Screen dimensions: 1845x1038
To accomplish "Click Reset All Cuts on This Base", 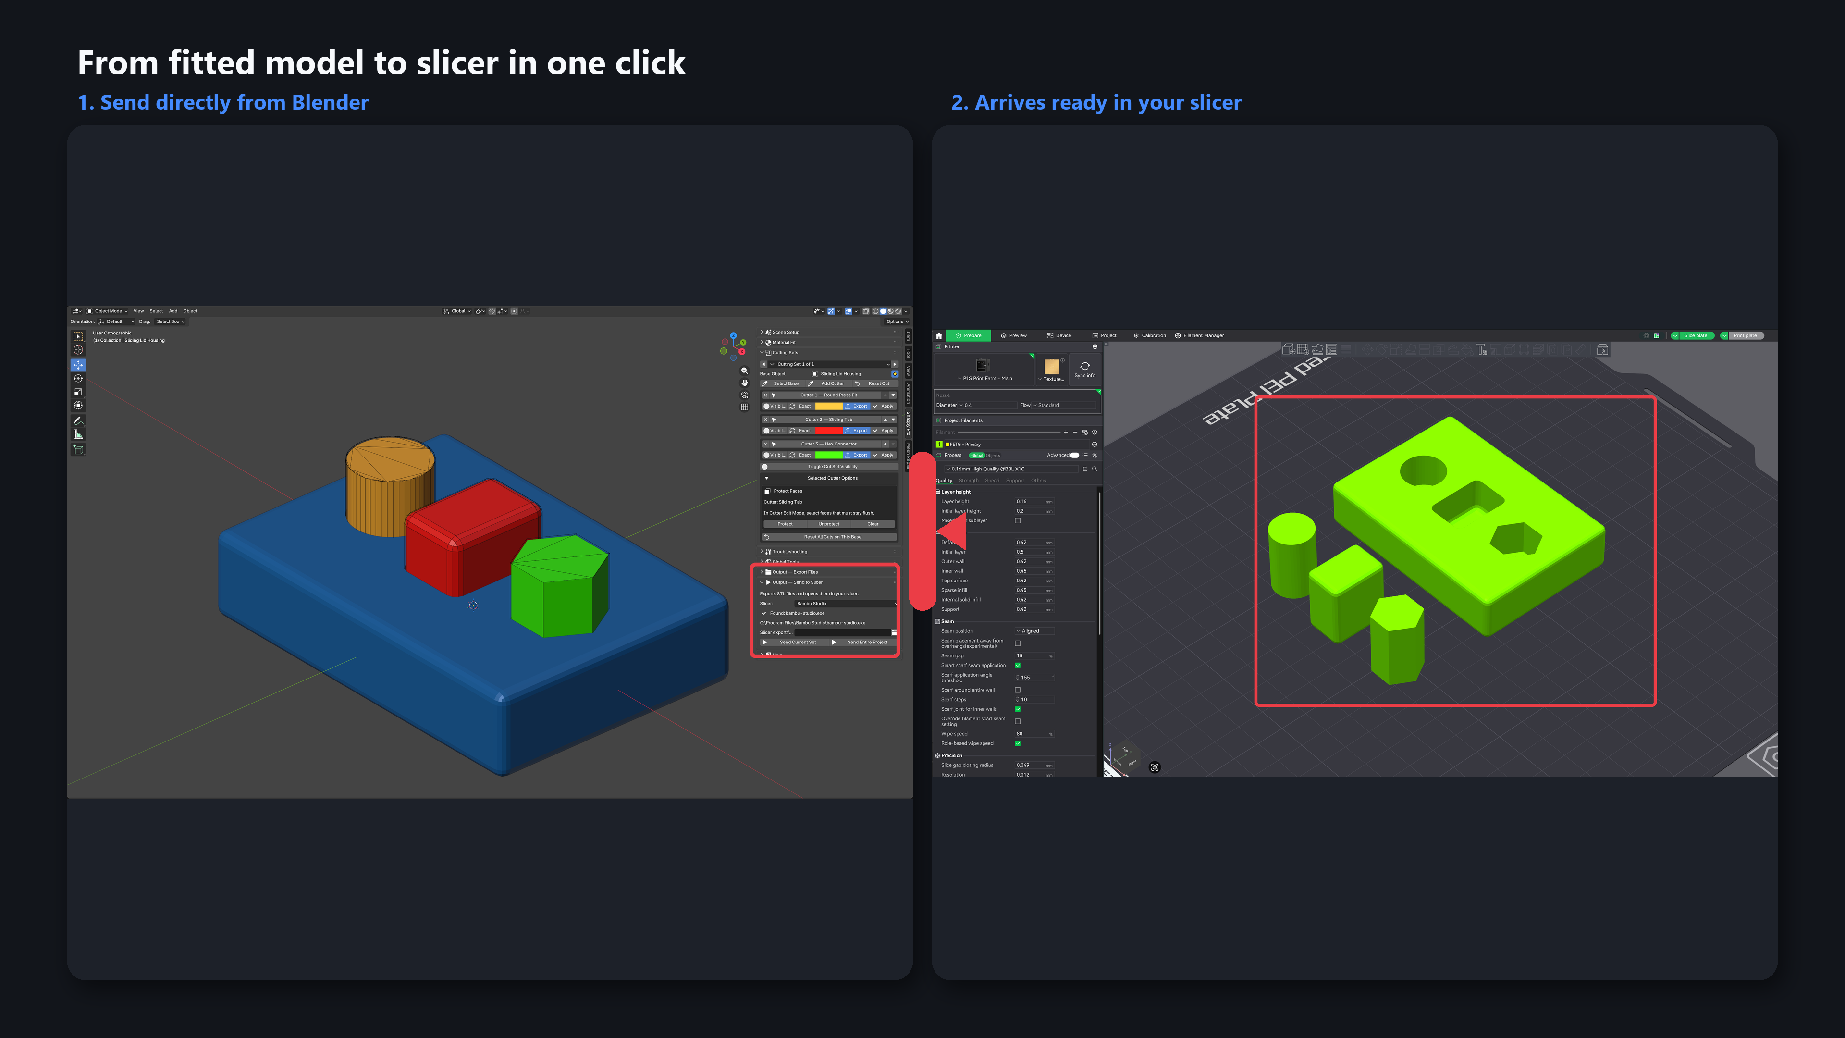I will pyautogui.click(x=829, y=537).
